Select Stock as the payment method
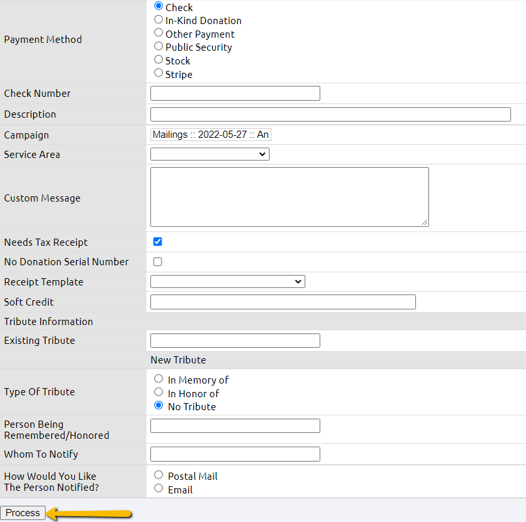 click(158, 60)
